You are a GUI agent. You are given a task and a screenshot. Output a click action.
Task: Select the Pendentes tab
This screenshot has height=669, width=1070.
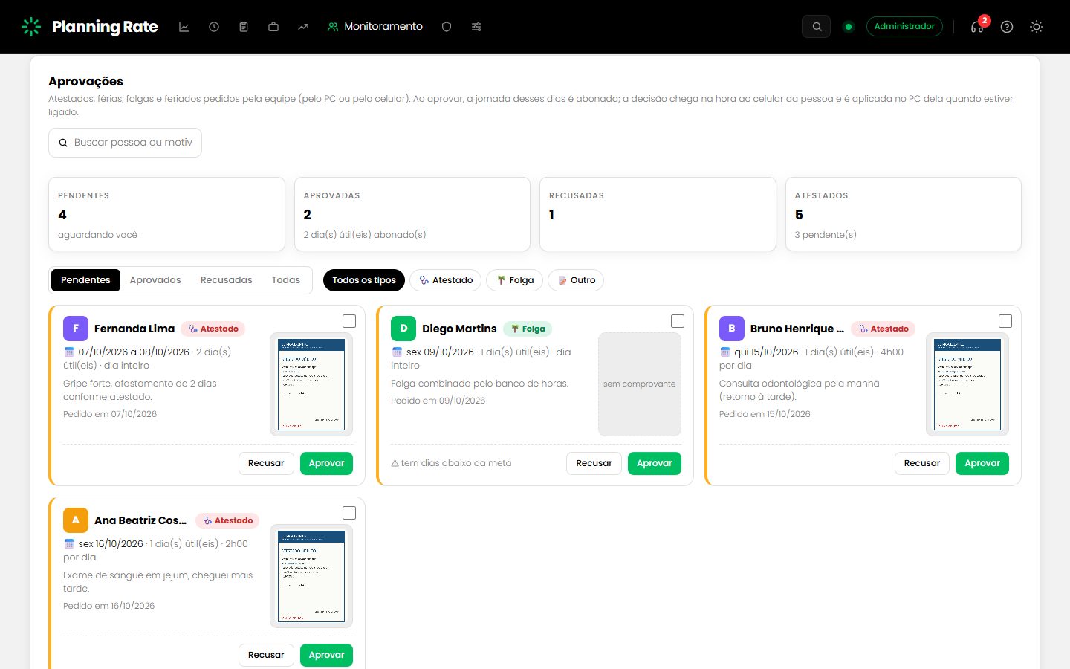click(85, 280)
